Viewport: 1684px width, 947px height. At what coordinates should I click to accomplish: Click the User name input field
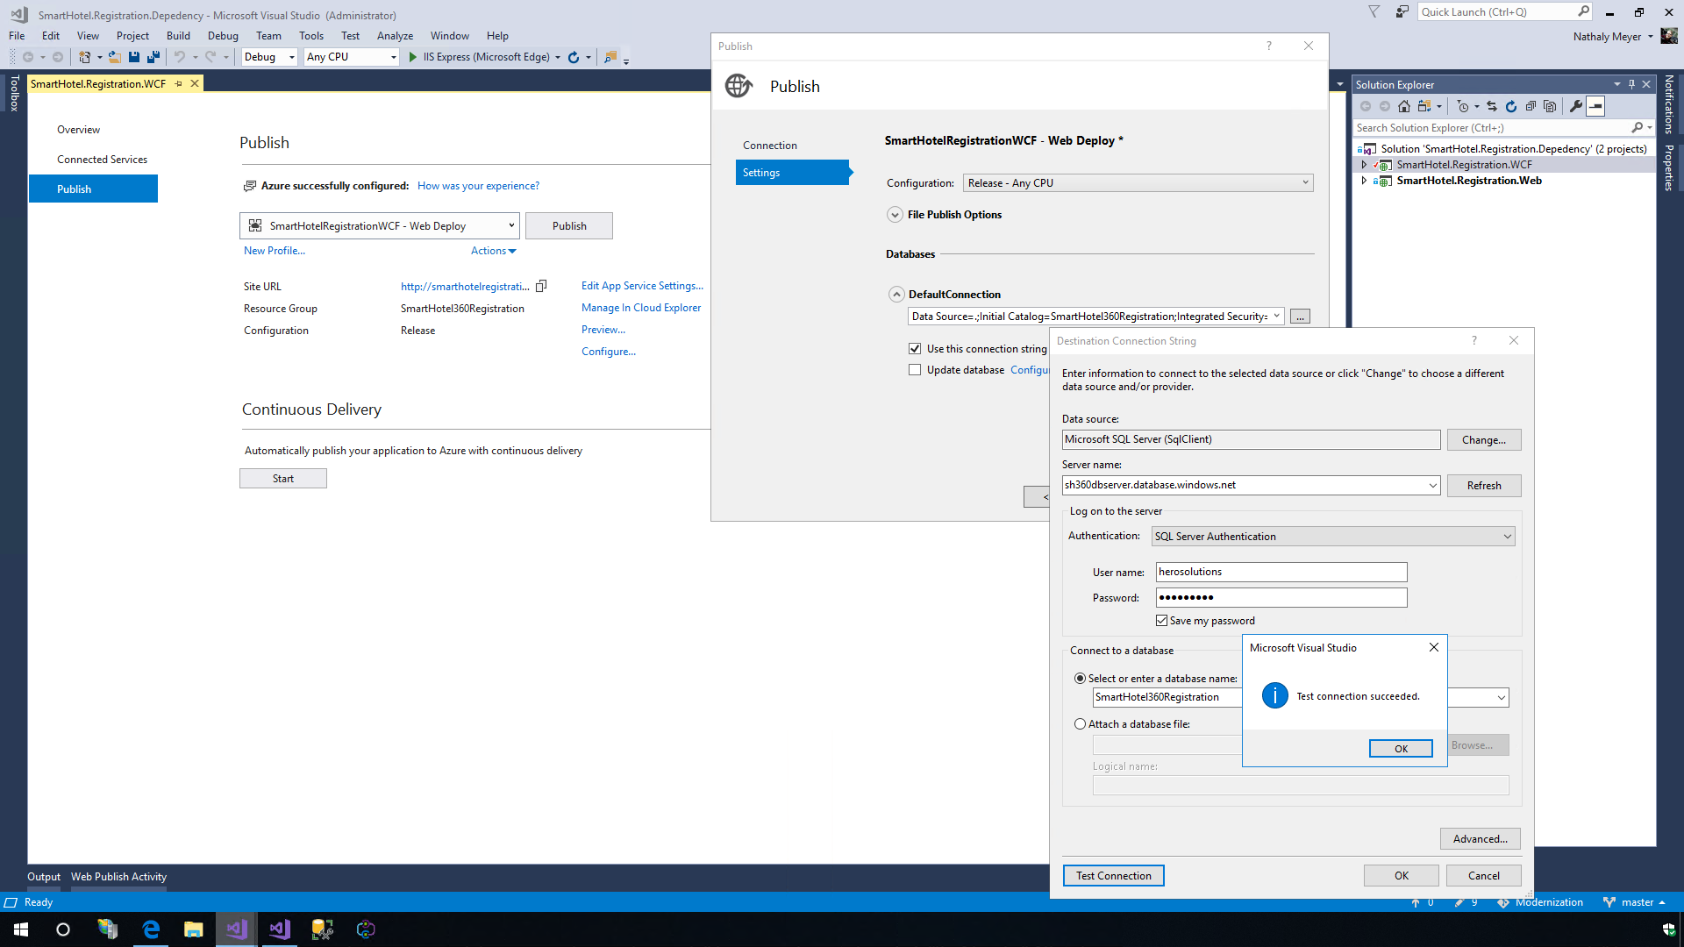(1281, 573)
